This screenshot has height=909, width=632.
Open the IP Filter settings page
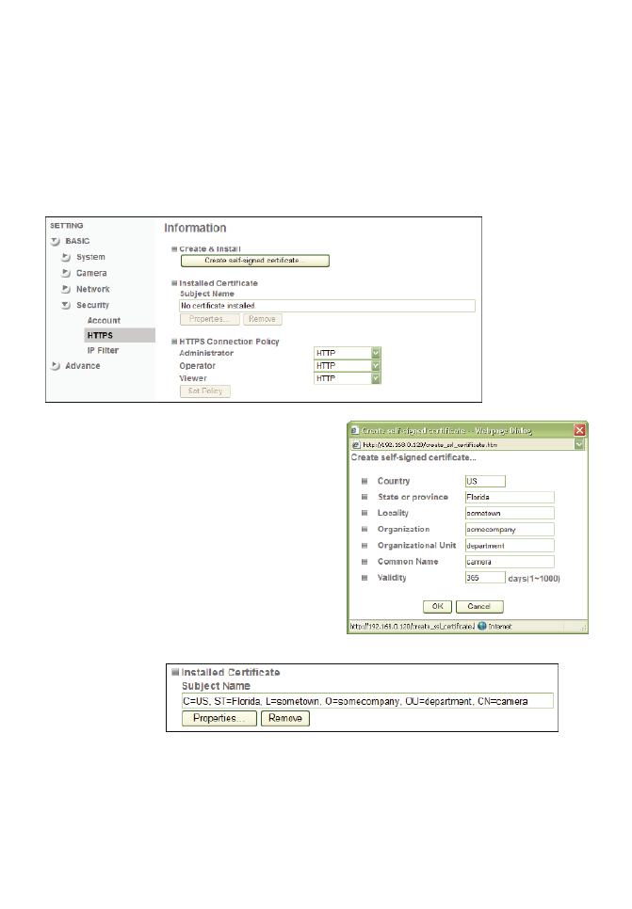point(102,350)
